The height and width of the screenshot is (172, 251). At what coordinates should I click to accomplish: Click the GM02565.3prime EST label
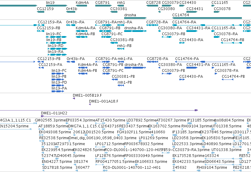[x=50, y=120]
